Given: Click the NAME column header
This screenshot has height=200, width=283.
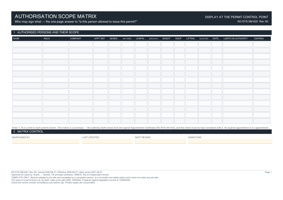Looking at the screenshot, I should (16, 38).
